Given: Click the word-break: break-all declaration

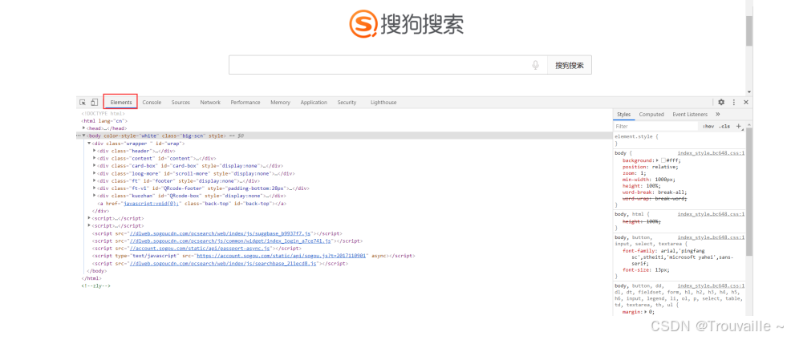Looking at the screenshot, I should tap(655, 192).
